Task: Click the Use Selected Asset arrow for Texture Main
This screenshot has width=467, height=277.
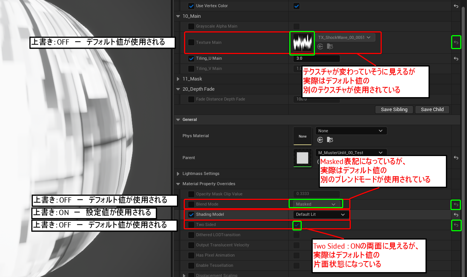Action: tap(320, 46)
